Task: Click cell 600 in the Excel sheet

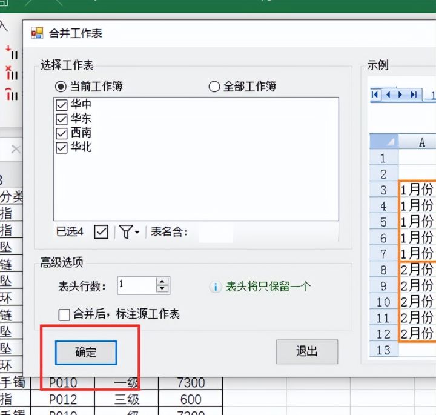Action: [191, 399]
